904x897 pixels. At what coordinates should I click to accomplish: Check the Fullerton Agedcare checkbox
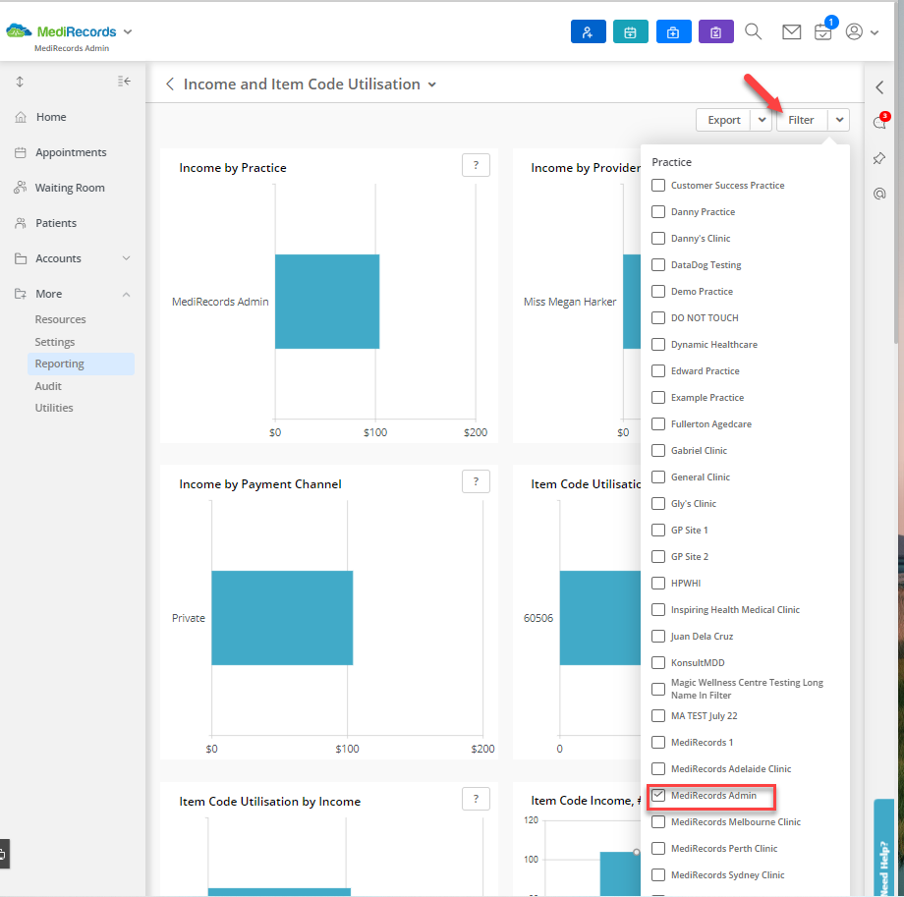pyautogui.click(x=657, y=423)
